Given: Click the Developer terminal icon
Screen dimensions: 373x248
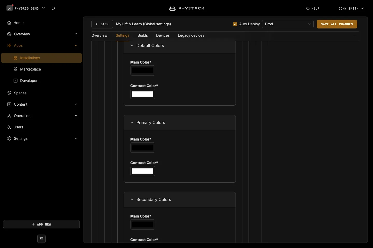Looking at the screenshot, I should point(16,81).
